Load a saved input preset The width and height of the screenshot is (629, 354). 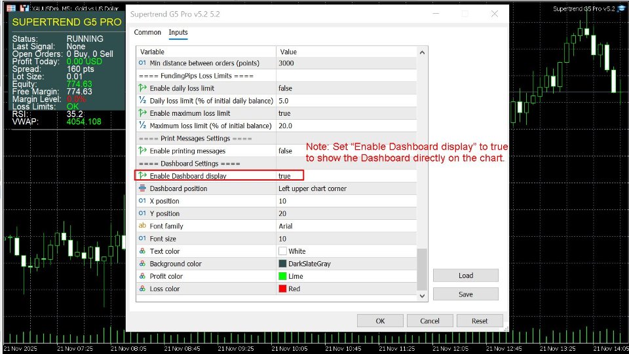pos(466,275)
